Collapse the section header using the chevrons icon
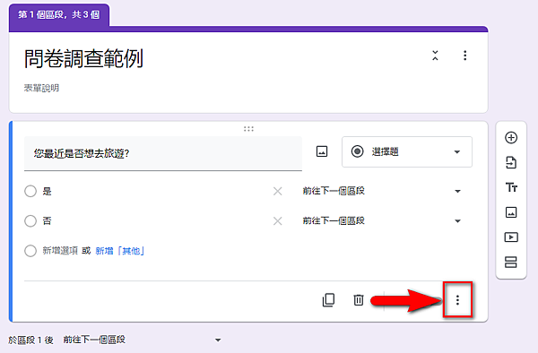This screenshot has width=538, height=353. (435, 56)
